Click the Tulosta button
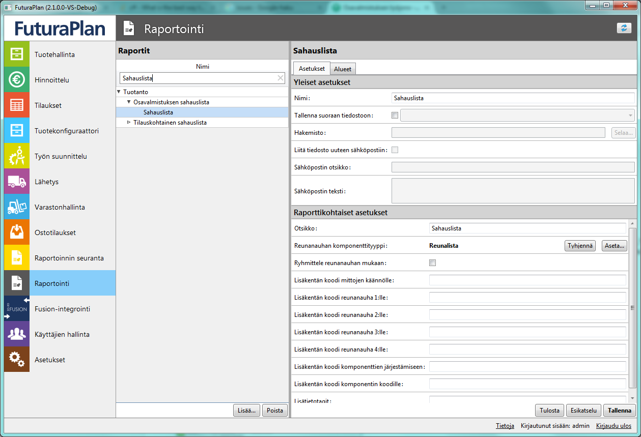 point(550,411)
